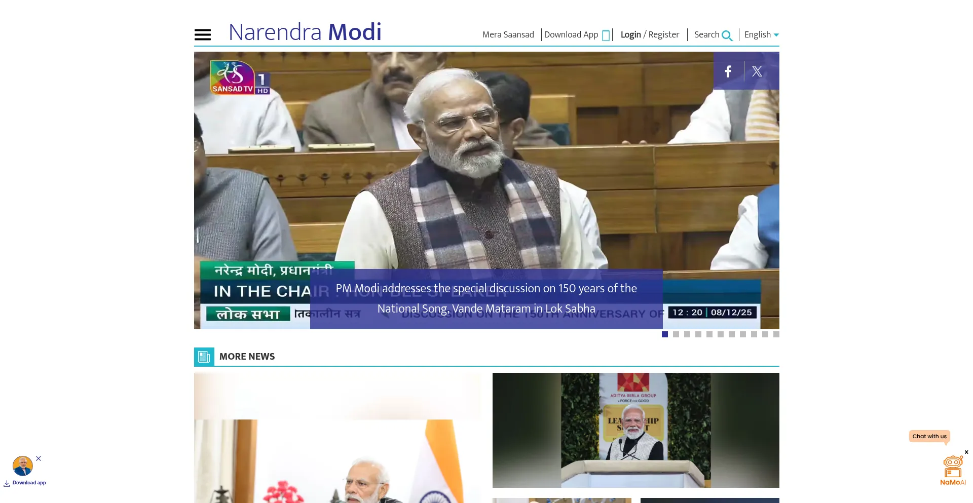This screenshot has height=503, width=973.
Task: Click the More News newspaper icon
Action: click(204, 357)
